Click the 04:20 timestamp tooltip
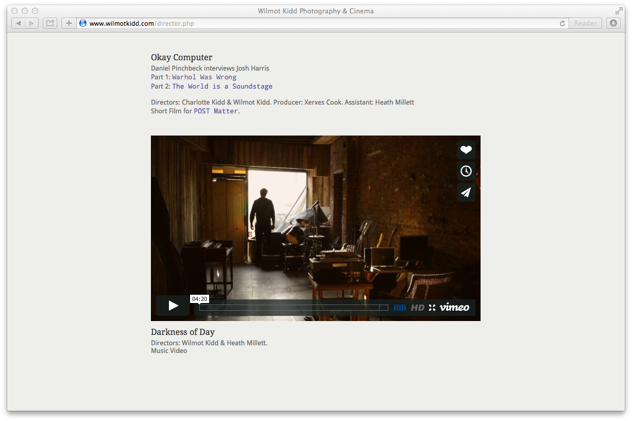This screenshot has width=632, height=421. point(199,299)
